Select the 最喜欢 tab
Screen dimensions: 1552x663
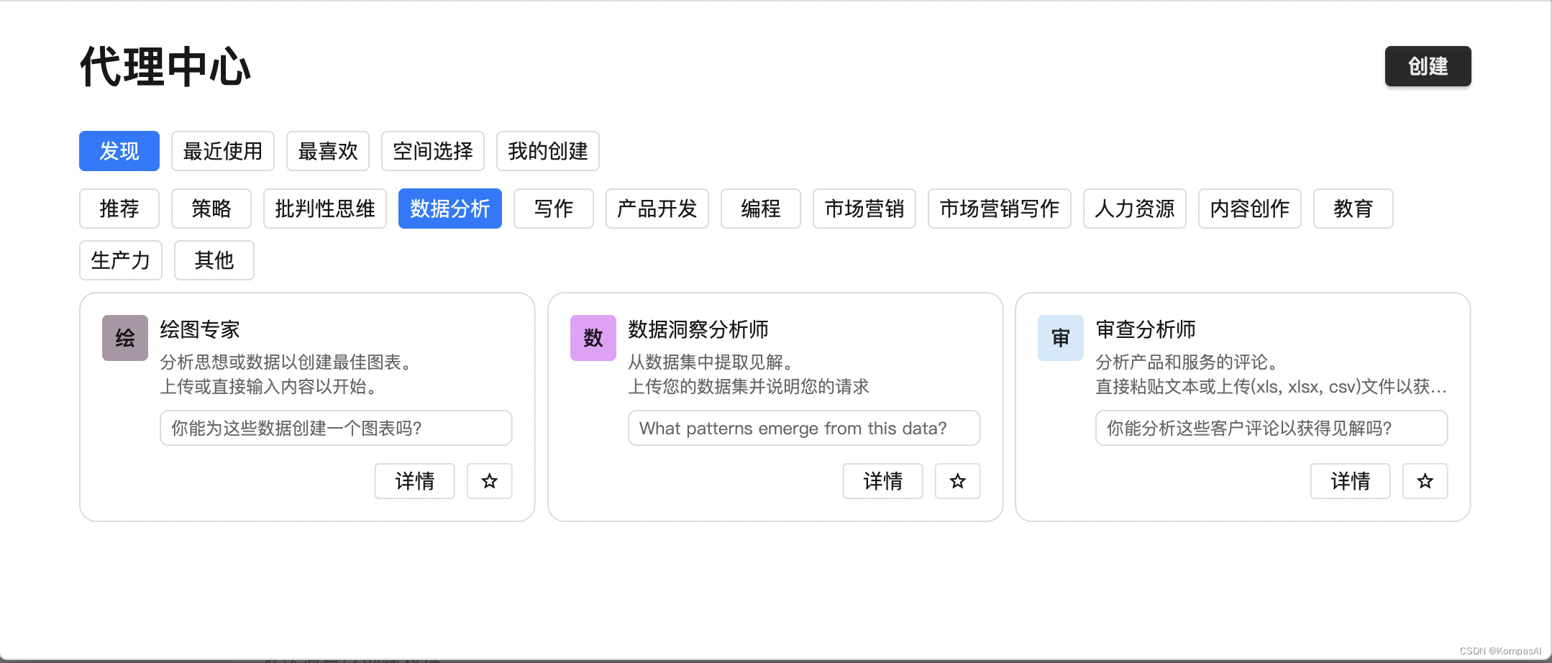click(327, 151)
